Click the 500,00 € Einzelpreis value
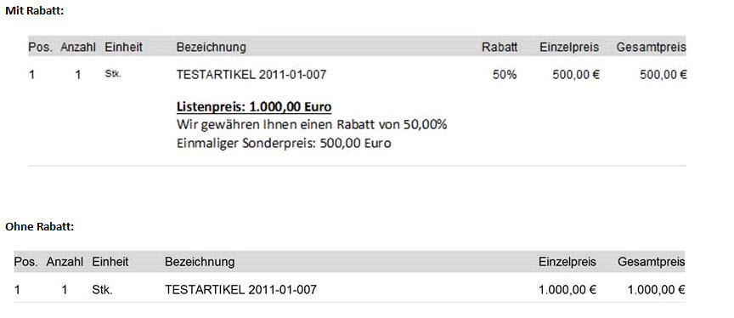 (x=576, y=75)
